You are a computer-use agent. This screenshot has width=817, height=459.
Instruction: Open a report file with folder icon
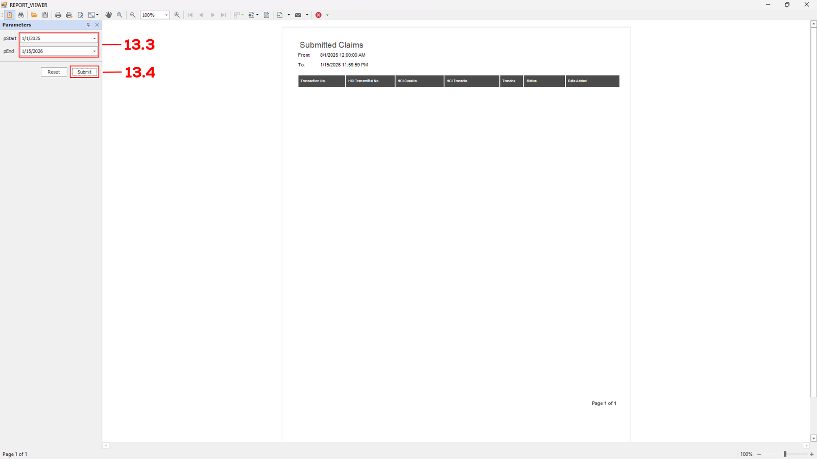[x=34, y=15]
